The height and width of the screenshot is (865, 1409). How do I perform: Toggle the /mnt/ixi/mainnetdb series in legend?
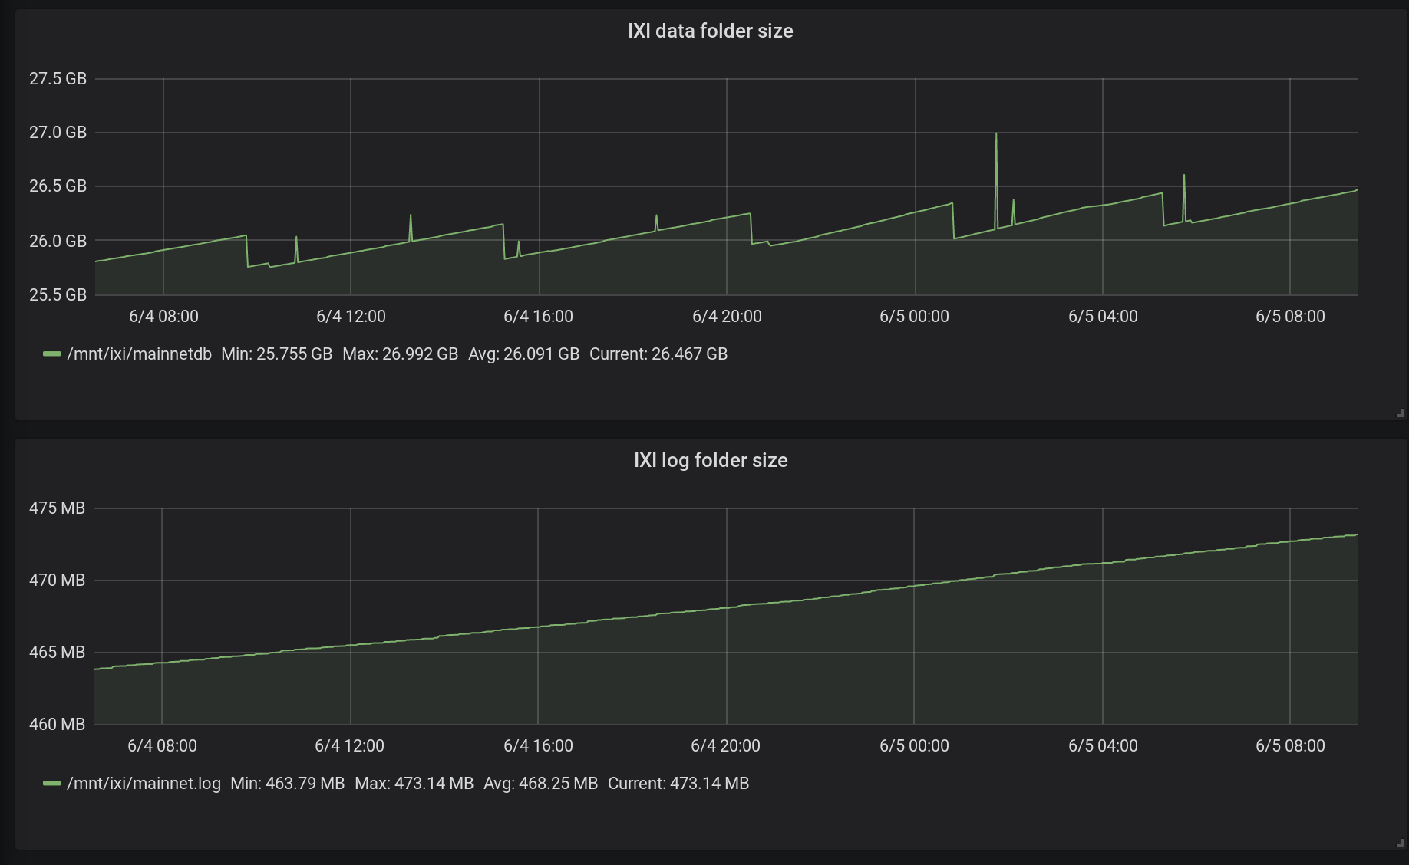pos(139,354)
